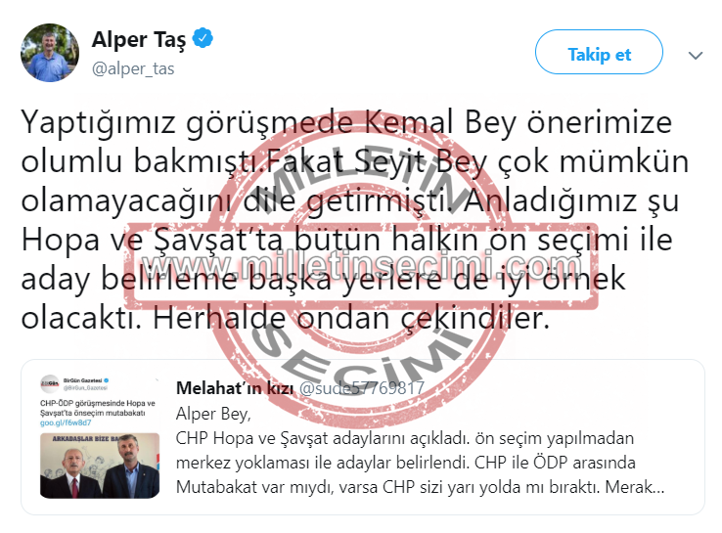Screen dimensions: 722x533
Task: Click the BirGün Gazetesi verified checkmark
Action: coord(106,380)
